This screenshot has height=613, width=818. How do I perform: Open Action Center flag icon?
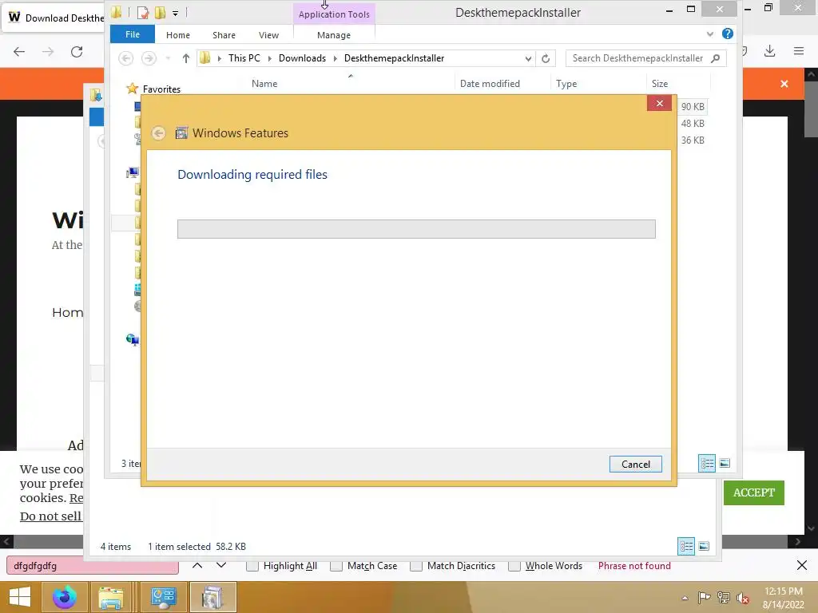coord(704,597)
